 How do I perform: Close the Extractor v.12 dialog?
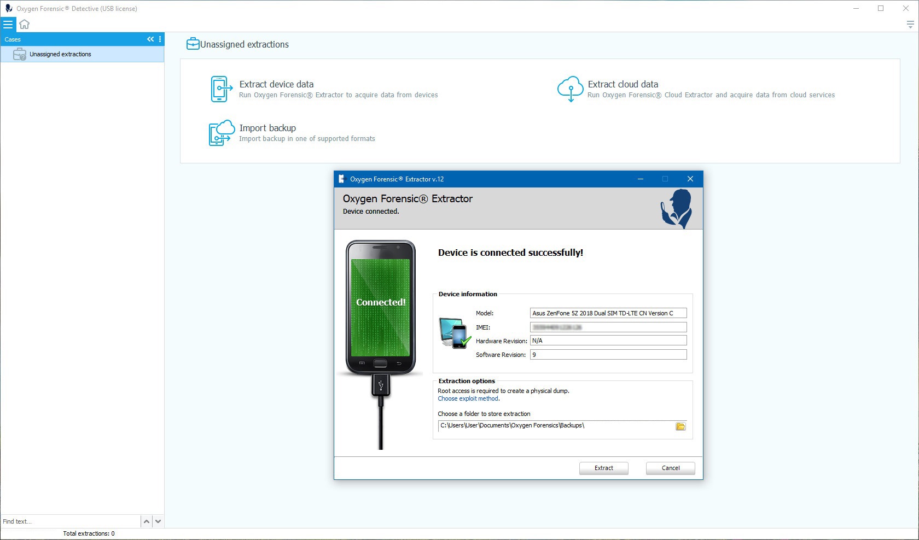(690, 179)
